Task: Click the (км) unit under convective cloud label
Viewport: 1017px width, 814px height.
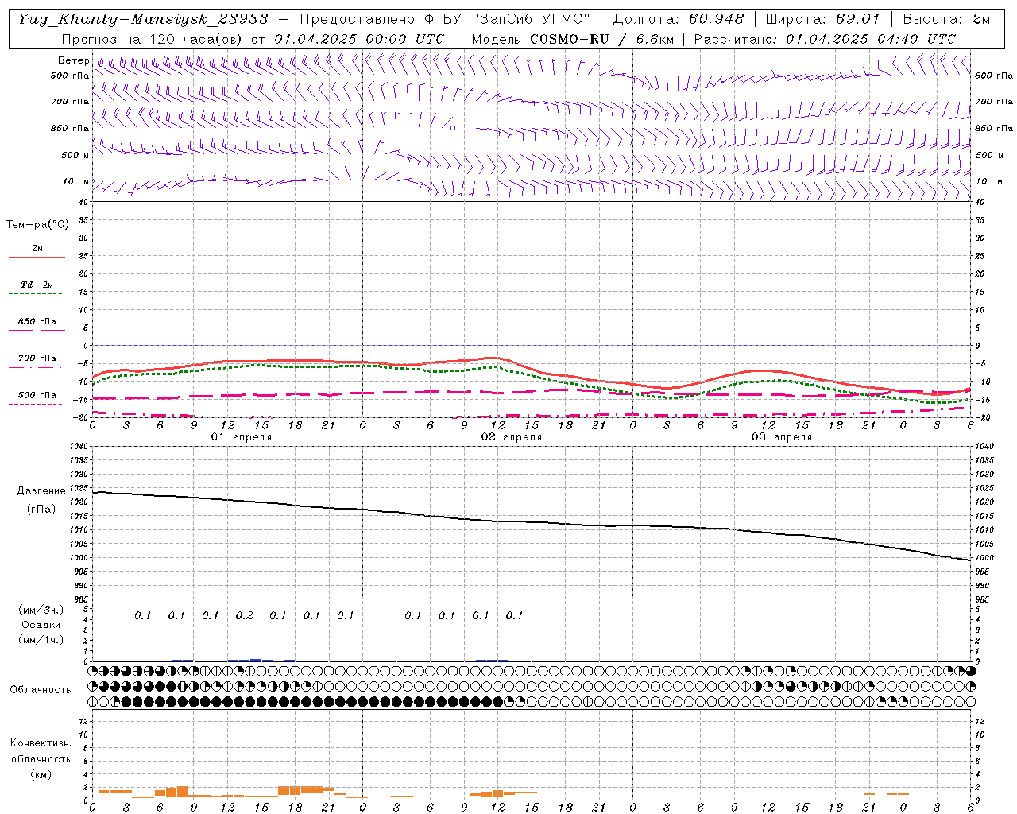Action: [41, 774]
